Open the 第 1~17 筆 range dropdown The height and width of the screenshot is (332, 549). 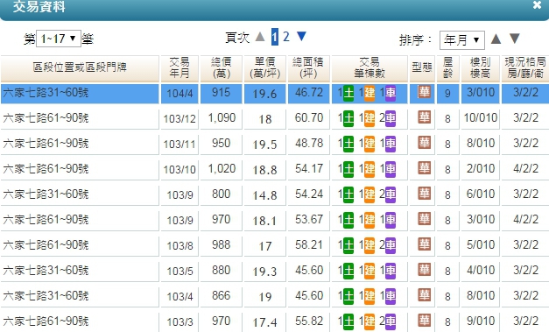point(59,39)
